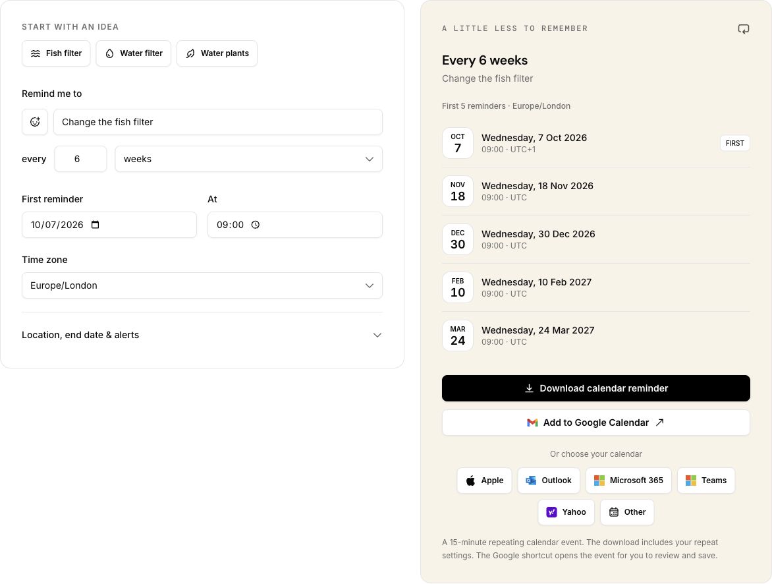Choose Other calendar option
Viewport: 772px width, 584px height.
(x=627, y=512)
